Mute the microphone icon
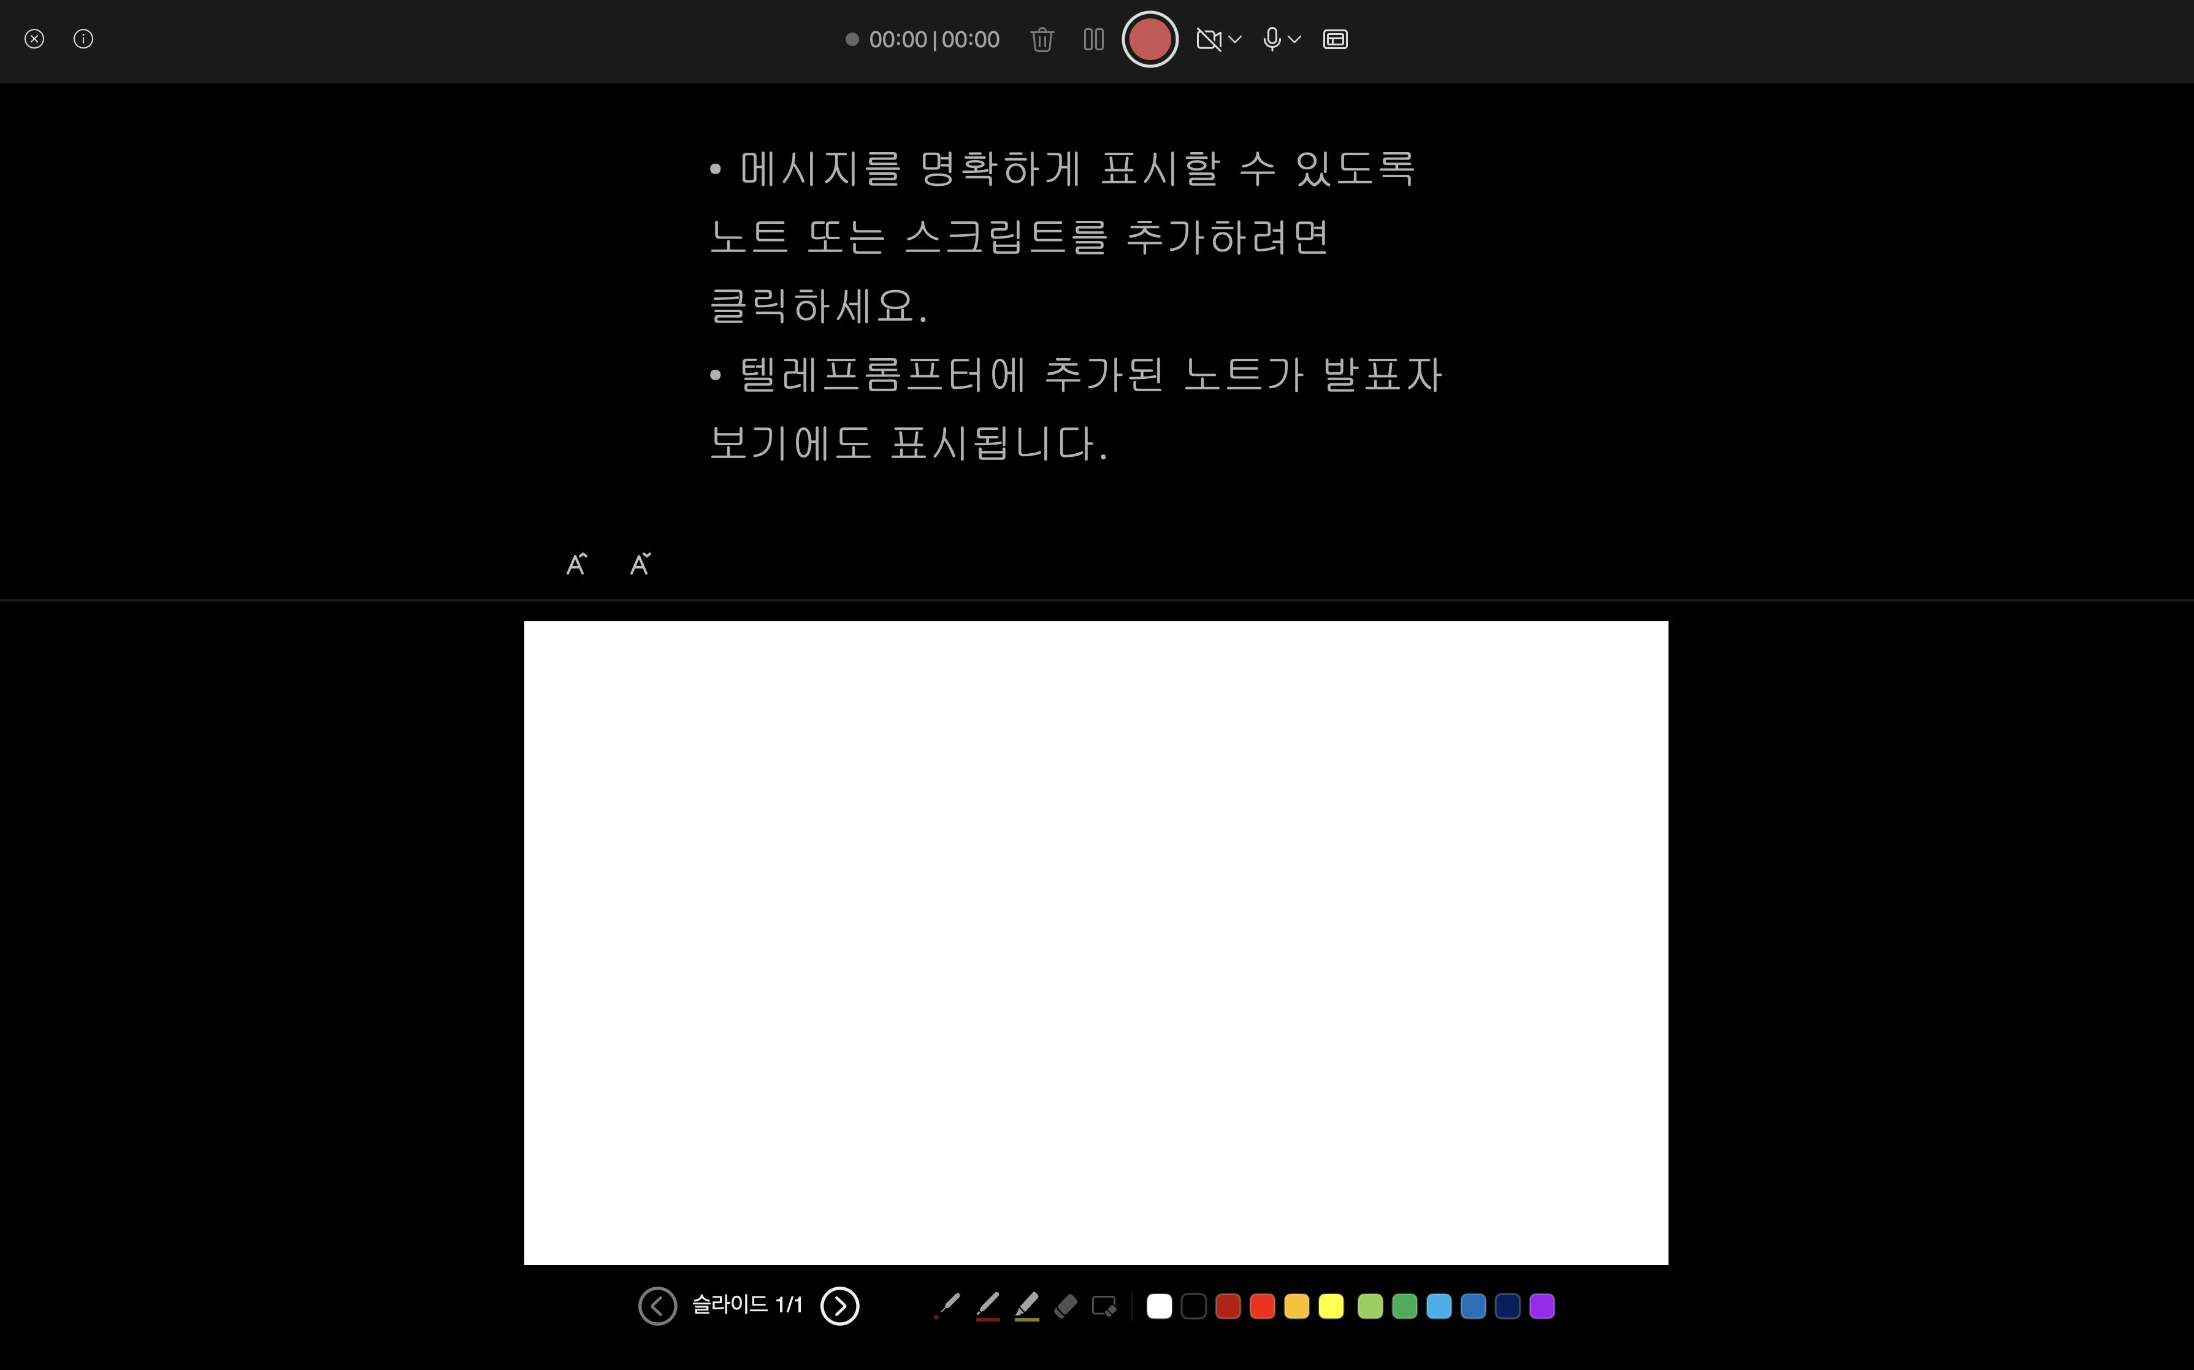Viewport: 2194px width, 1370px height. [1272, 39]
